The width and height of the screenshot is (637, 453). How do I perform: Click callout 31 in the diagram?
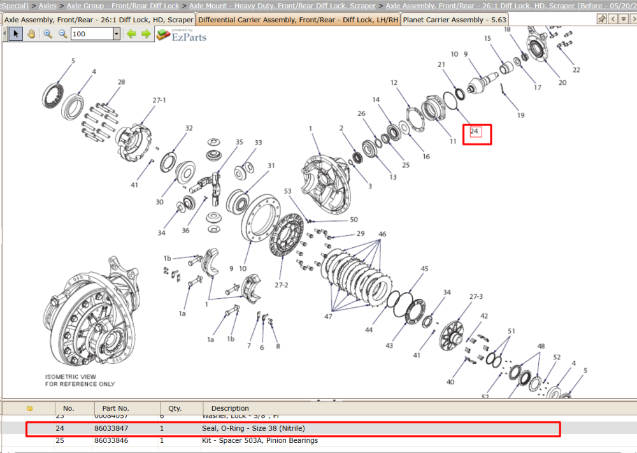click(x=271, y=166)
